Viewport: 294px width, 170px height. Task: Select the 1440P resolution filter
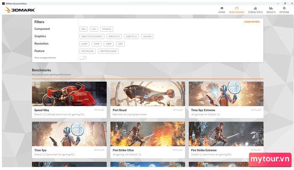96,44
